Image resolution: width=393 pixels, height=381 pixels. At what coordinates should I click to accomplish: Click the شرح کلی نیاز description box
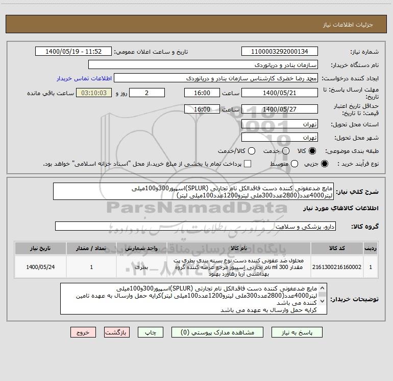coord(193,191)
